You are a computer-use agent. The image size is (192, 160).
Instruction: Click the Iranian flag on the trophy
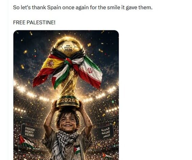coord(90,73)
